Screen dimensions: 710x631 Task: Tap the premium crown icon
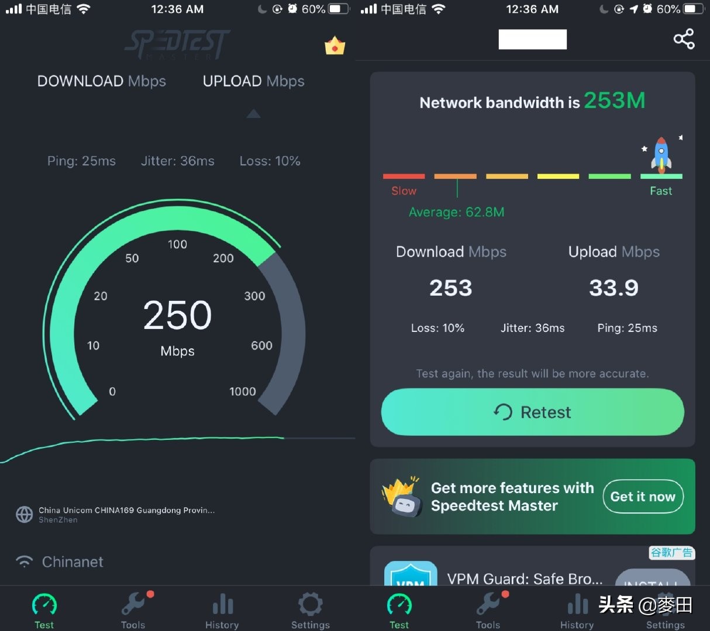tap(335, 46)
